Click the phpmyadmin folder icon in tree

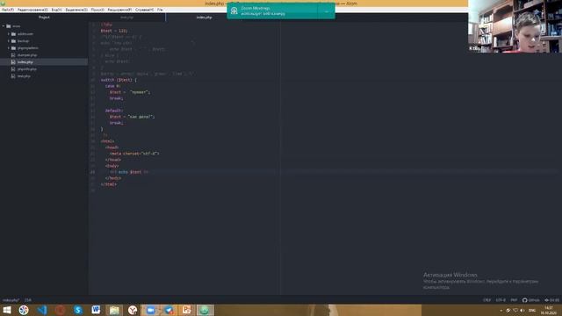(14, 48)
